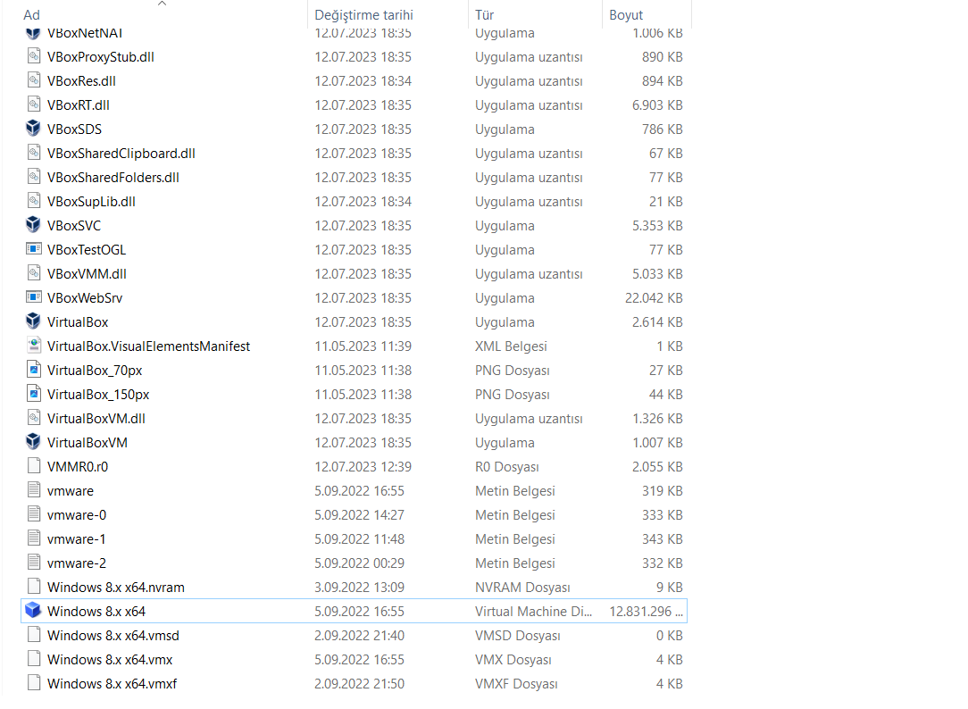Click the VBoxRT.dll file icon

(x=34, y=104)
